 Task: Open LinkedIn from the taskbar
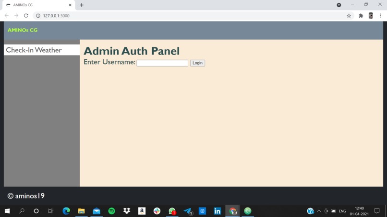pyautogui.click(x=218, y=211)
